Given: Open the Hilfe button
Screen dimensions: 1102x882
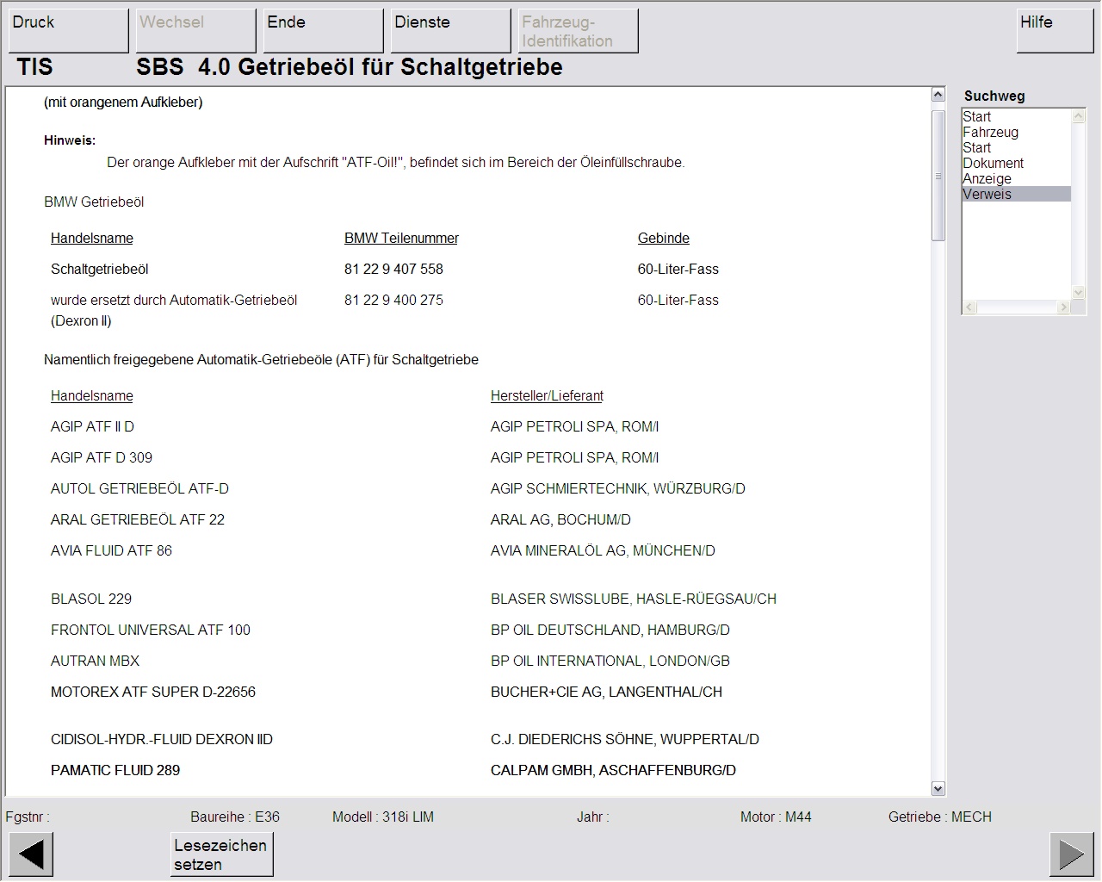Looking at the screenshot, I should click(1054, 30).
